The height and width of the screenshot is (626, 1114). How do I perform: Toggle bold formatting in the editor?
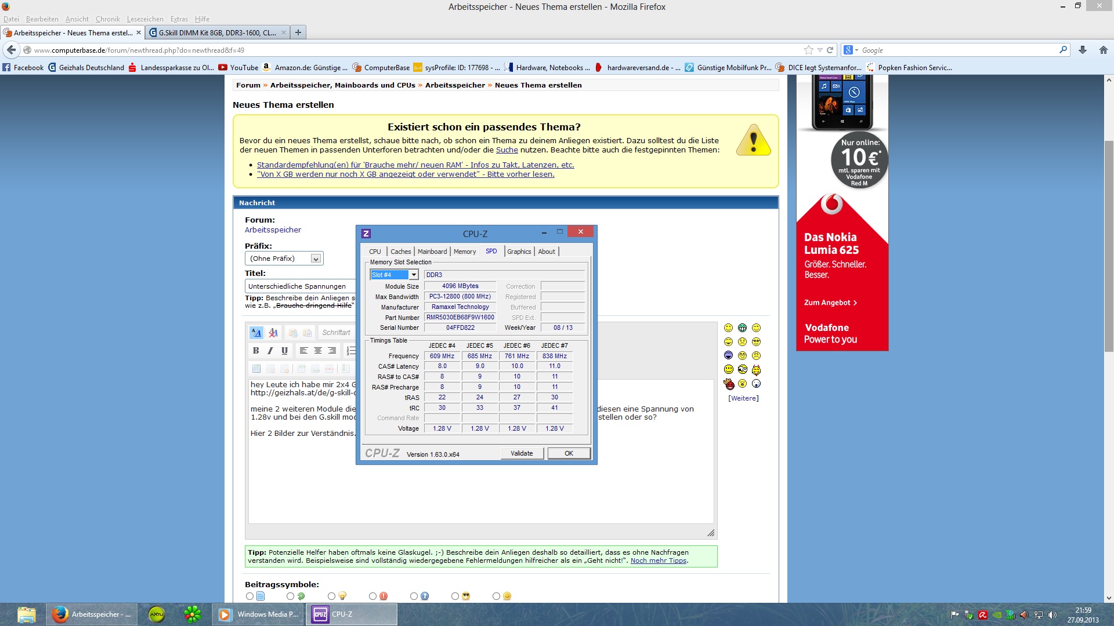[256, 351]
